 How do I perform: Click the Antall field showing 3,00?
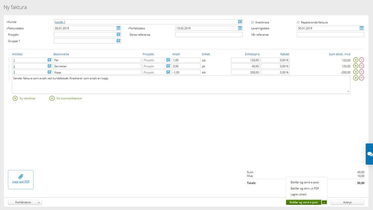click(186, 66)
